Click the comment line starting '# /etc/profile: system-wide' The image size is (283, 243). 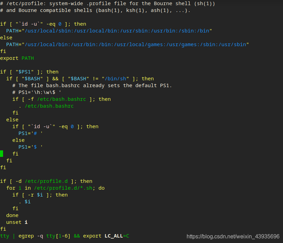coord(108,4)
